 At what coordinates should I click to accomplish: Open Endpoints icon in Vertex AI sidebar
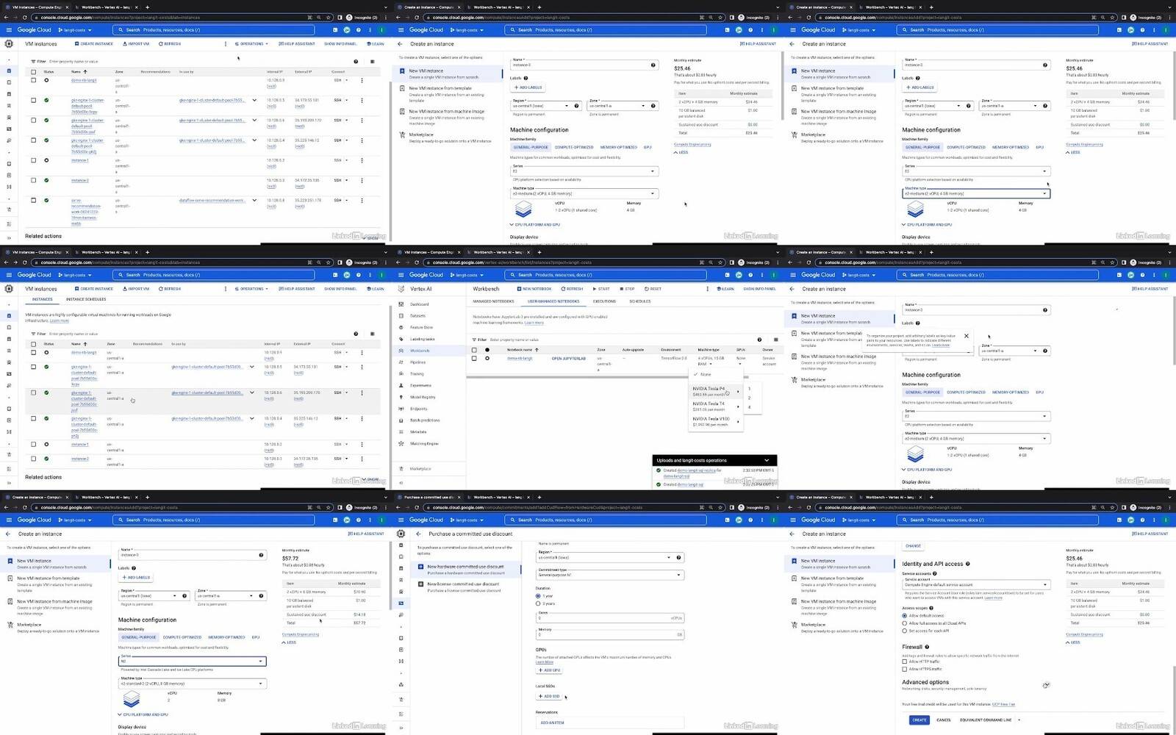click(401, 409)
